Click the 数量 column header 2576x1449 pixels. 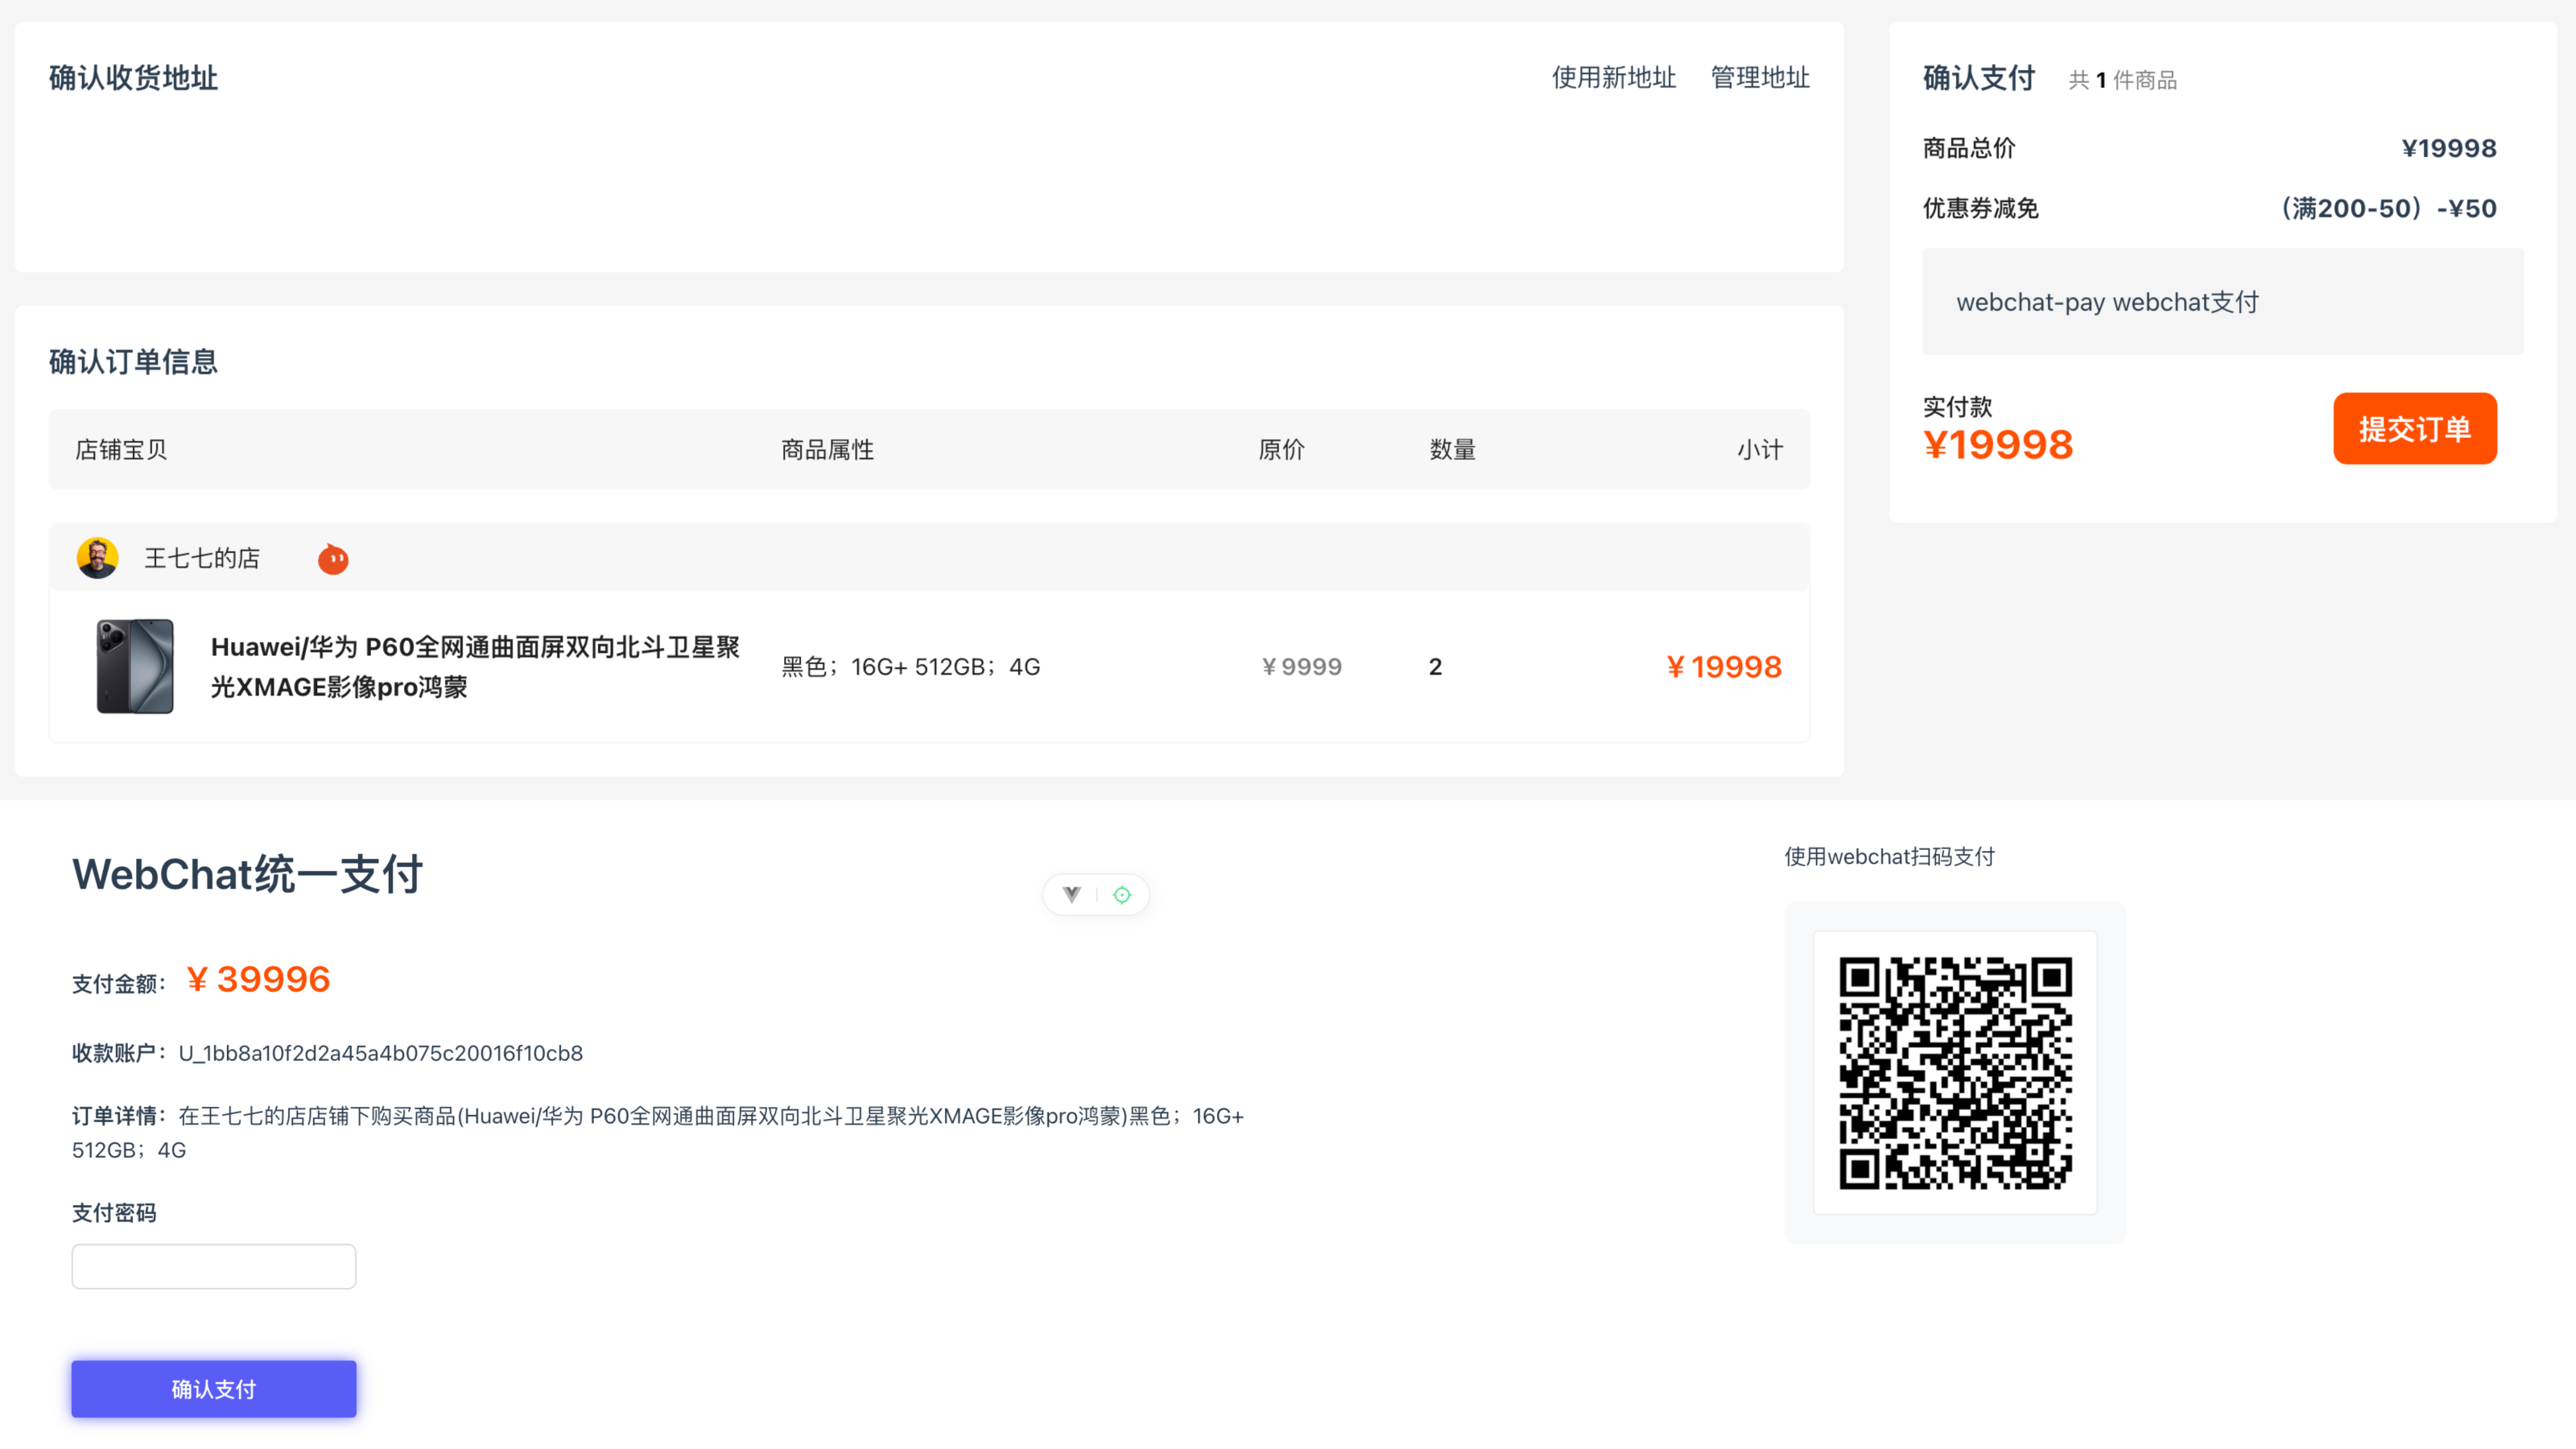(1453, 450)
